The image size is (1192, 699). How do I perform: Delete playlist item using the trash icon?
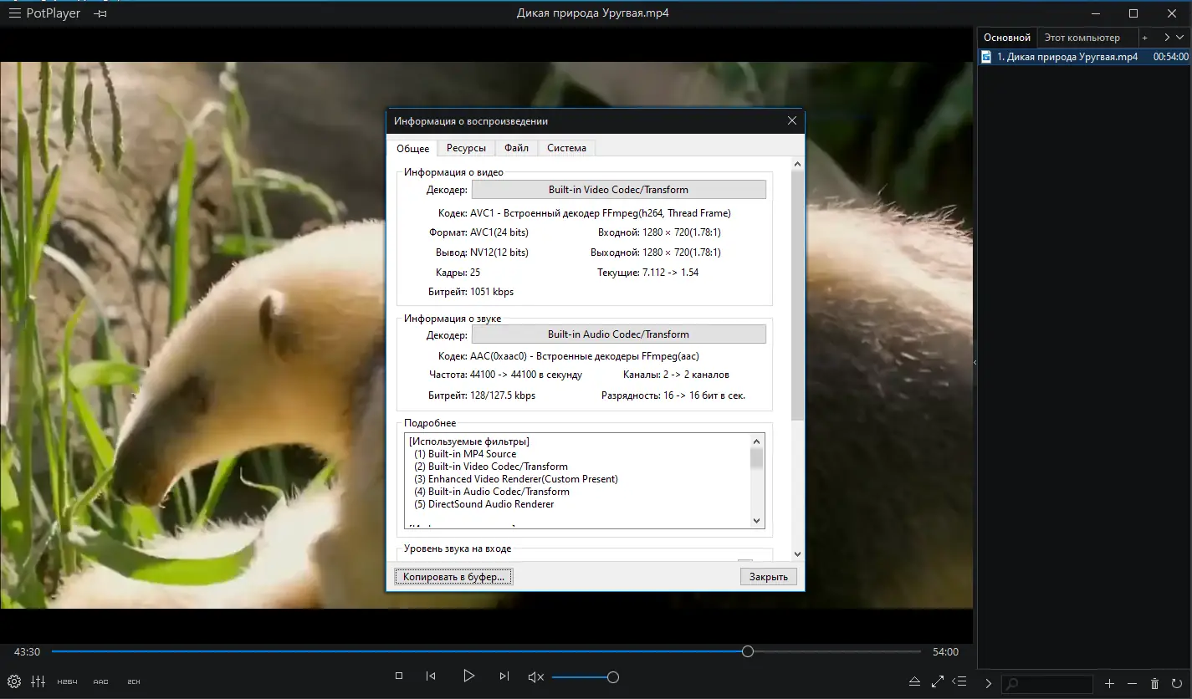1155,683
